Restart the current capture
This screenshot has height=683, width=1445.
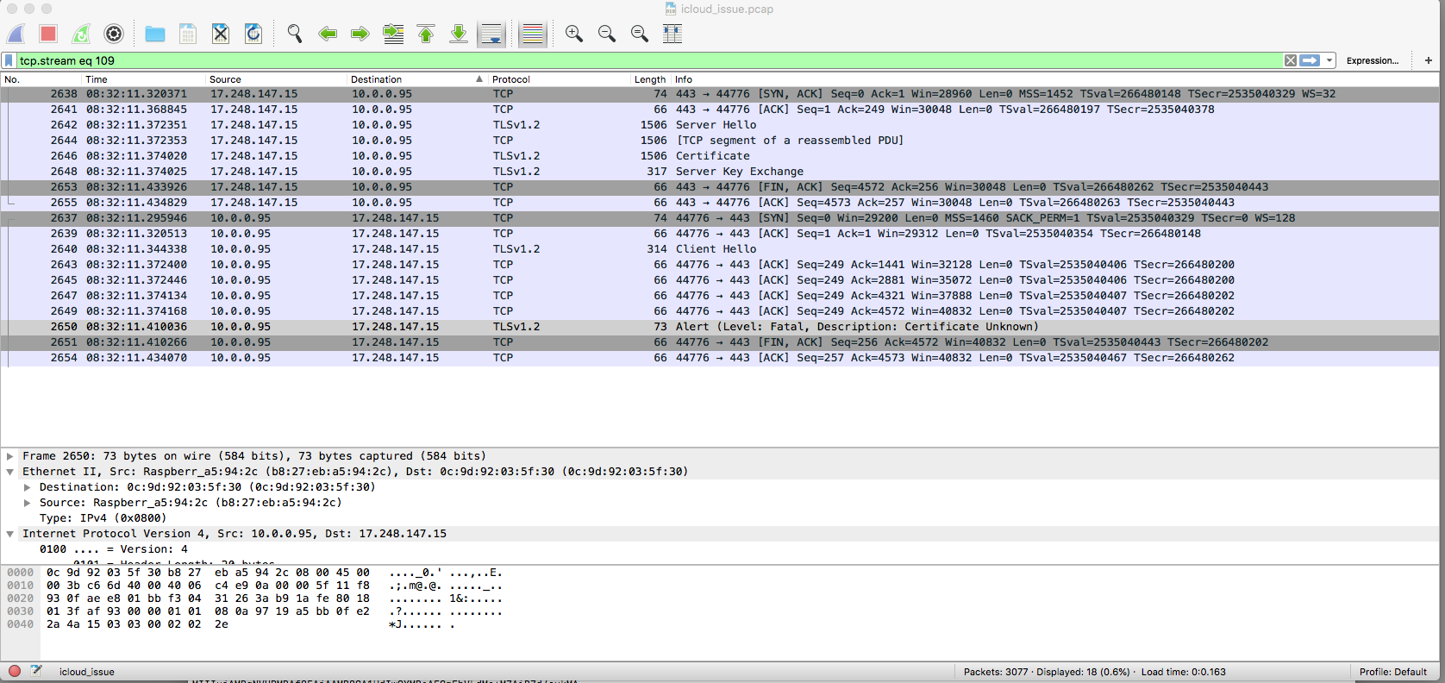coord(81,34)
